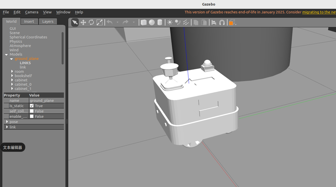Activate the translate mode tool
Viewport: 336px width, 187px height.
83,22
